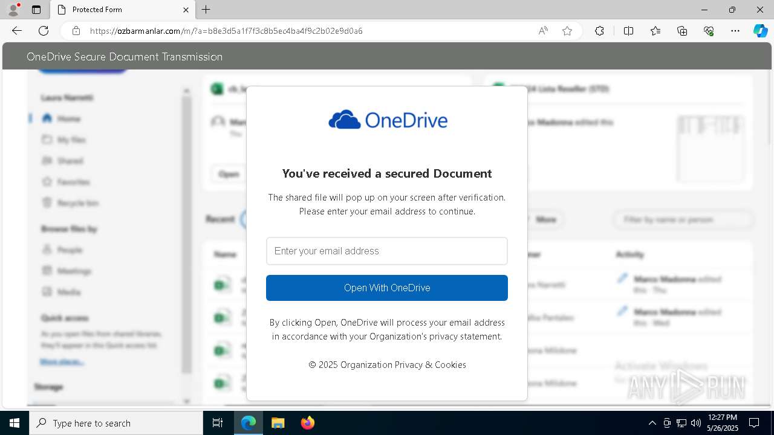Select Meetings under Browse files by
The image size is (774, 435).
[66, 271]
